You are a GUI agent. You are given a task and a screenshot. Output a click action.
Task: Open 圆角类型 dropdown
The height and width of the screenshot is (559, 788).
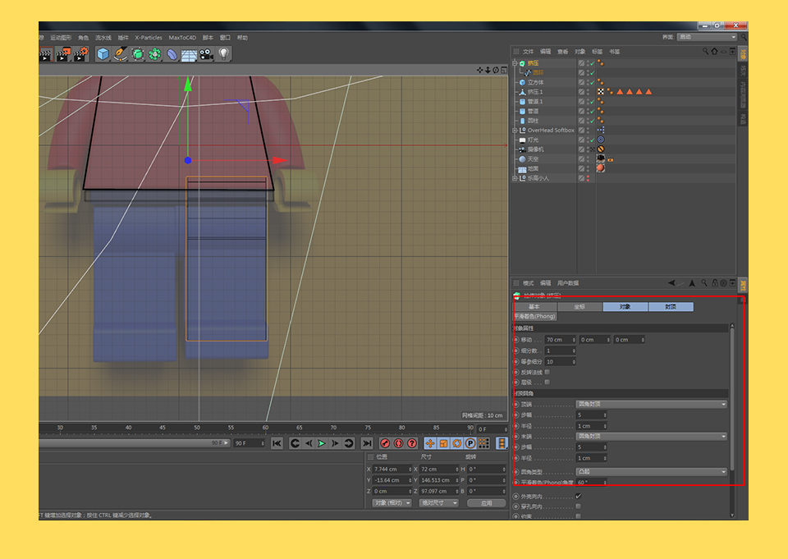point(651,472)
